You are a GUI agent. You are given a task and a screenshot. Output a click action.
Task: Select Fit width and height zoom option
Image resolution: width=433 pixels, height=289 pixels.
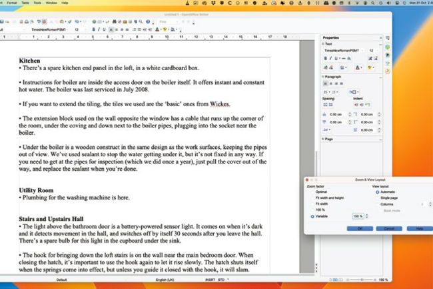pos(329,198)
